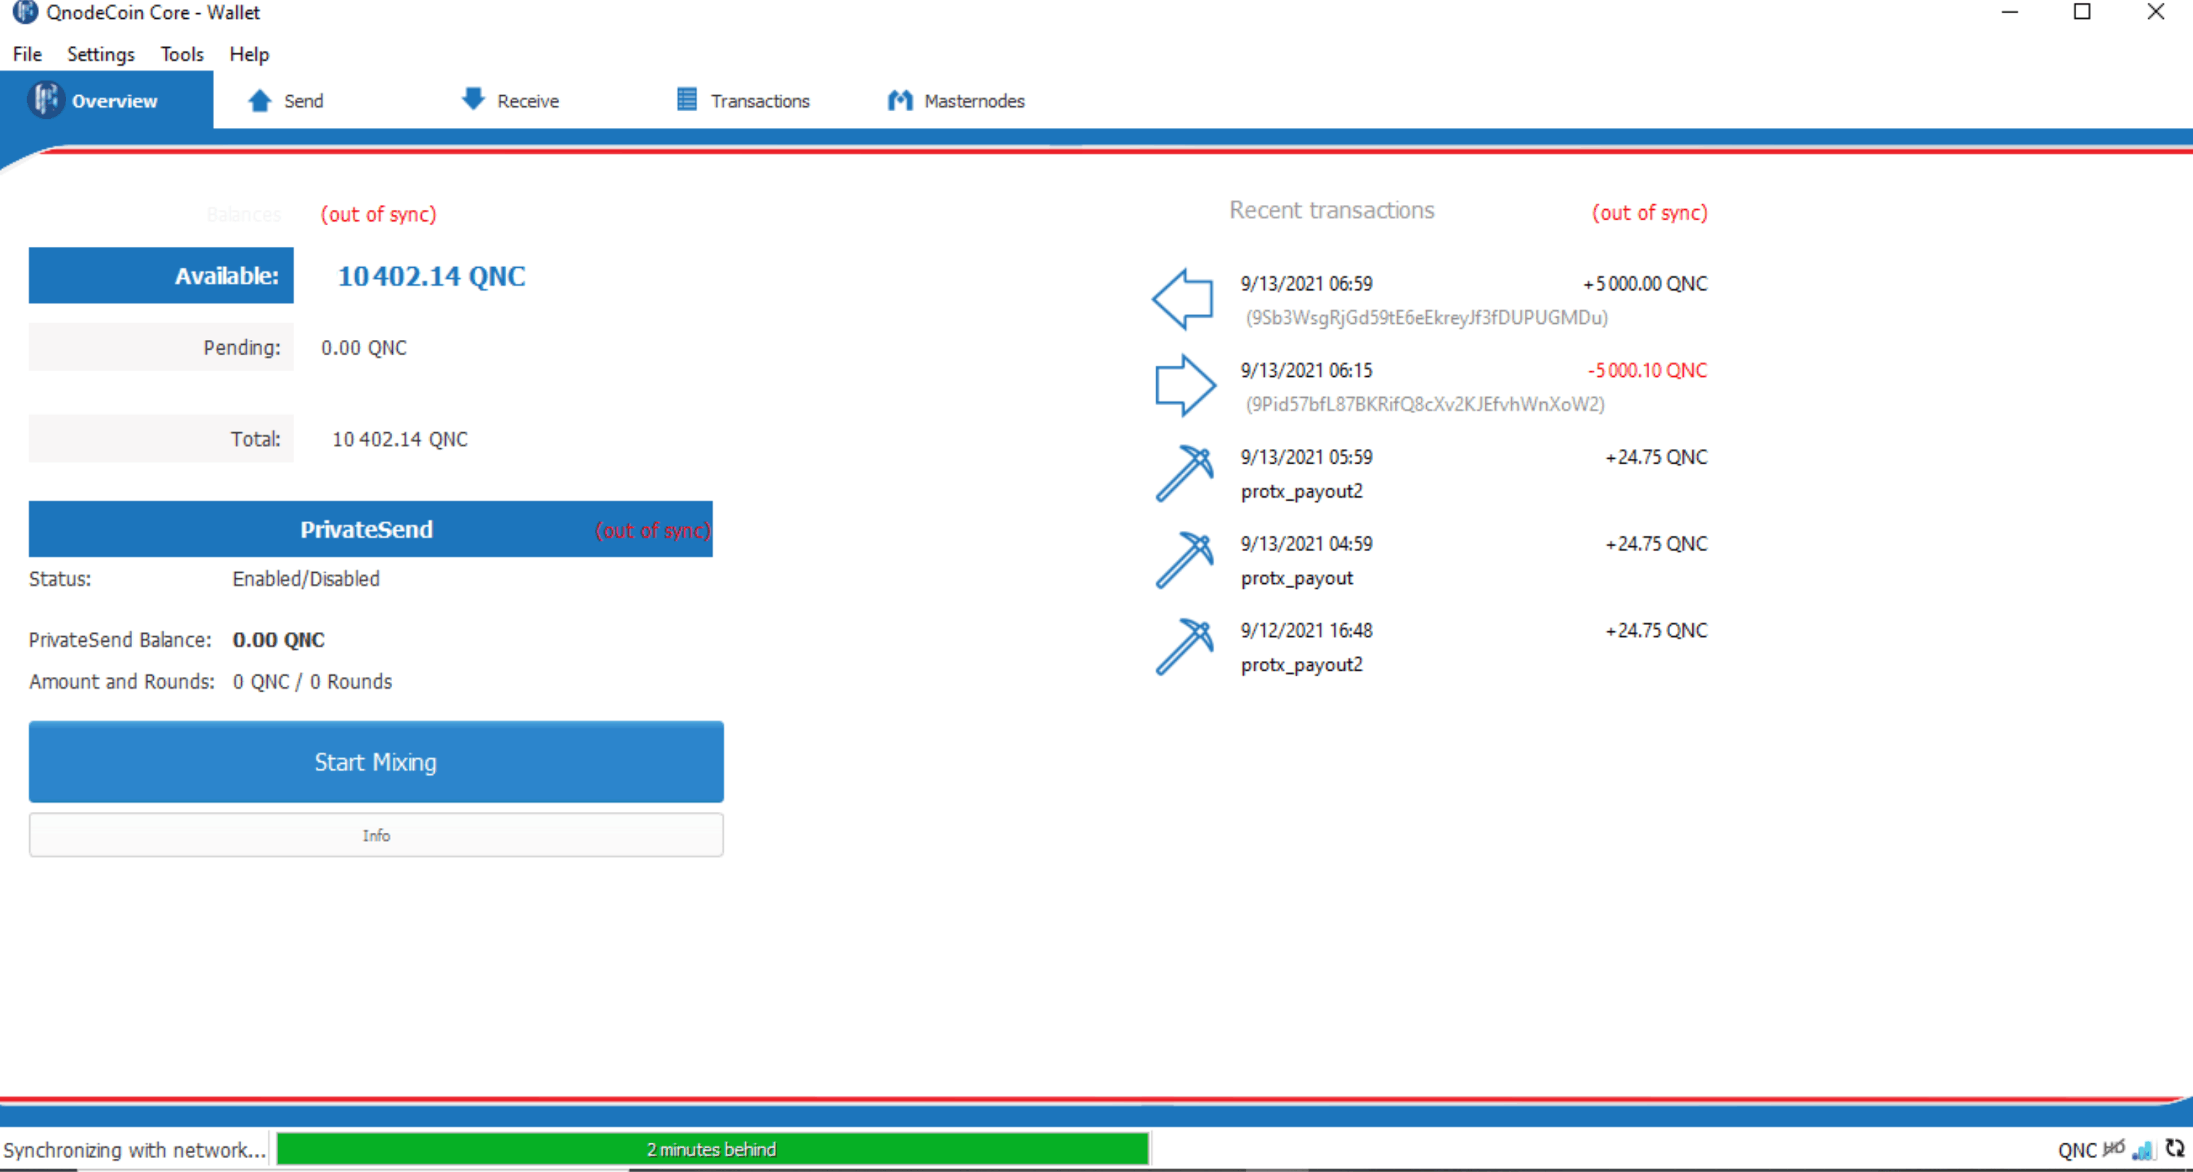The image size is (2193, 1172).
Task: Open the Masternodes tab
Action: tap(956, 100)
